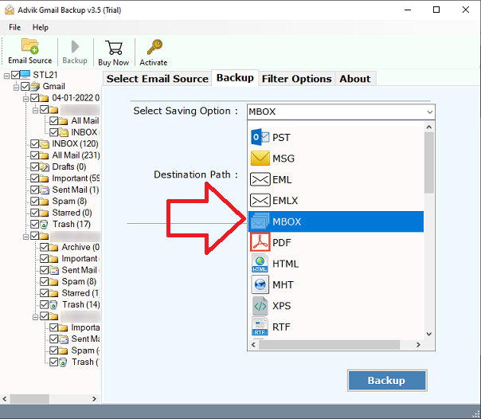Switch to the About tab

355,79
